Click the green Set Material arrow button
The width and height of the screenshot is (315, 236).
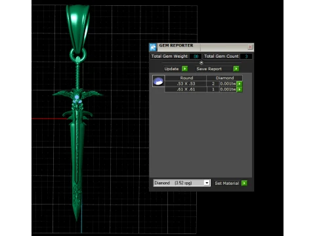(x=244, y=183)
